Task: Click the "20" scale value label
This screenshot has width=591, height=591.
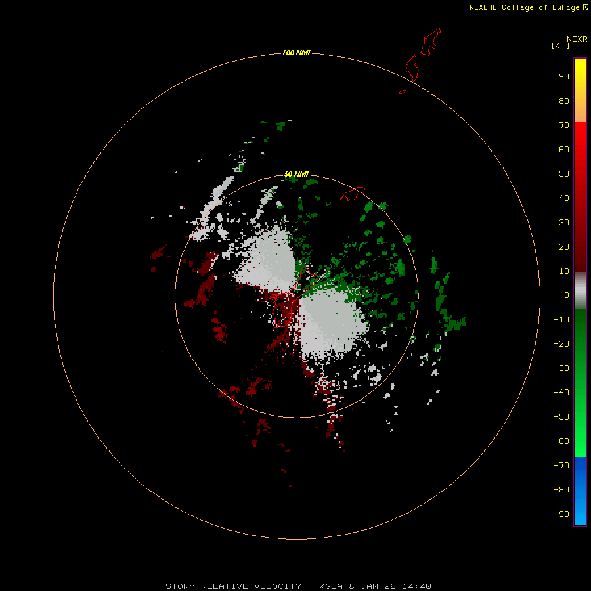Action: coord(564,247)
